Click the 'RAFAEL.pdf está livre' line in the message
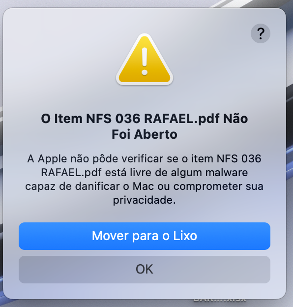Viewport: 293px width, 307px height. click(145, 173)
